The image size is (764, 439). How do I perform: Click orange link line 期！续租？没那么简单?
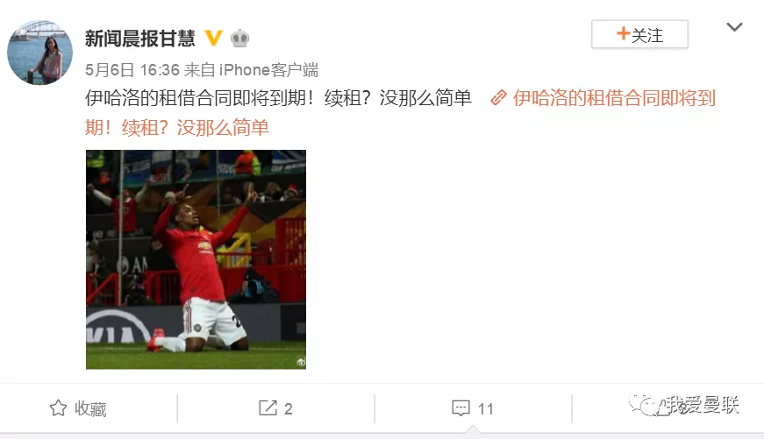177,128
